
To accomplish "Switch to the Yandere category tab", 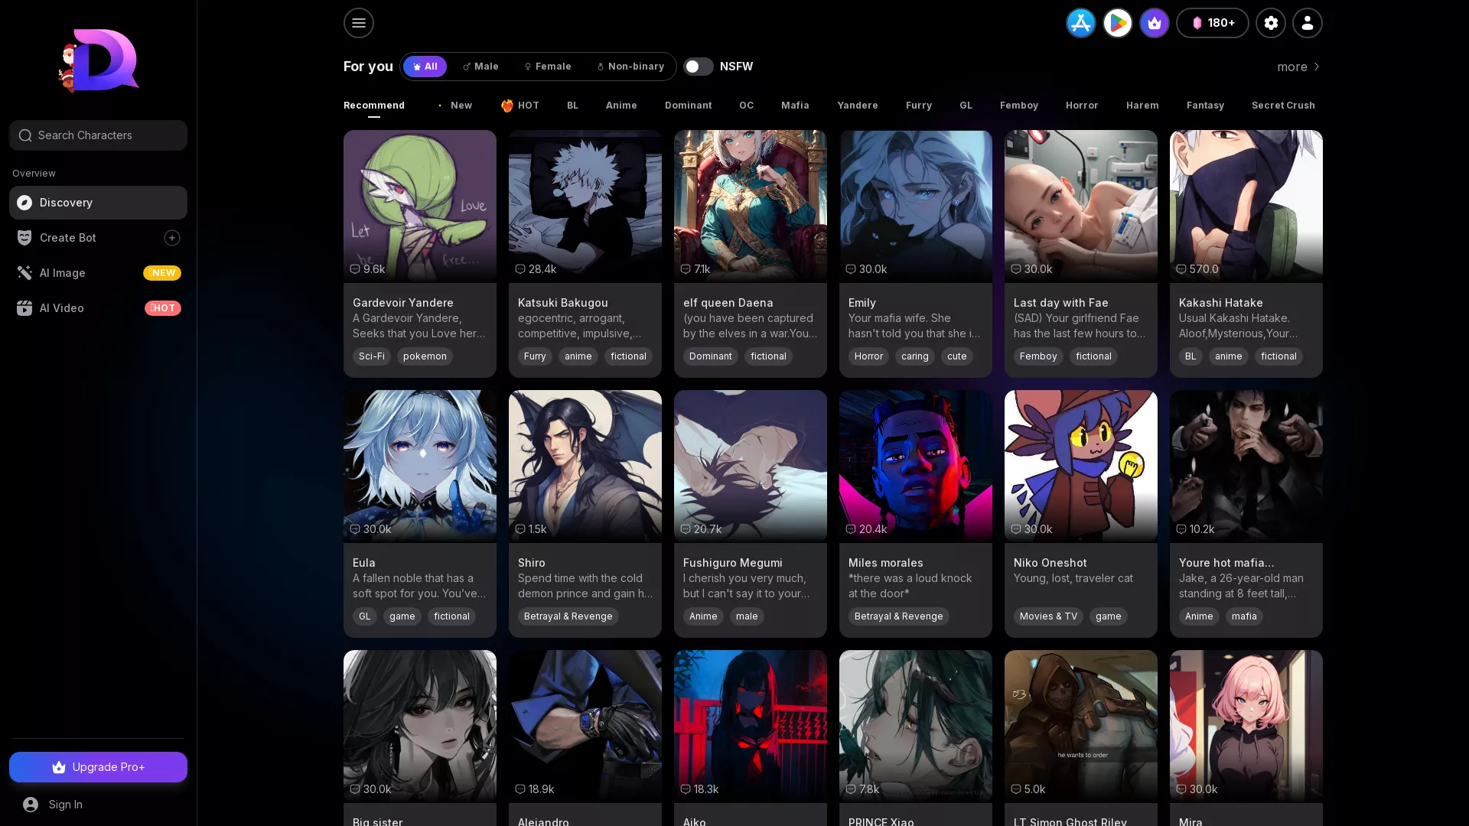I will pos(858,106).
